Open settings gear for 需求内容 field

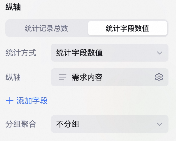coord(159,77)
